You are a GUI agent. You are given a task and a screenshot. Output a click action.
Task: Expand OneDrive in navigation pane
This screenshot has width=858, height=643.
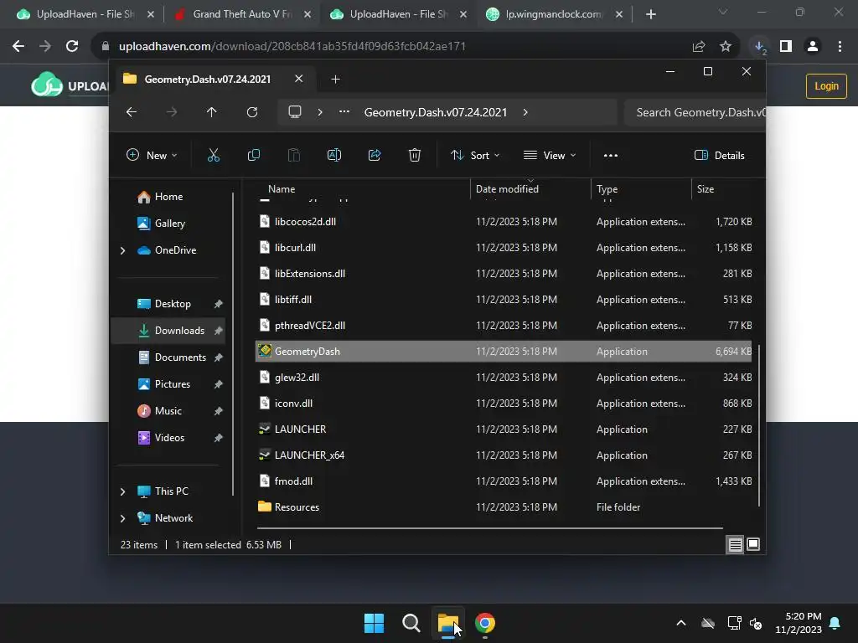[122, 250]
